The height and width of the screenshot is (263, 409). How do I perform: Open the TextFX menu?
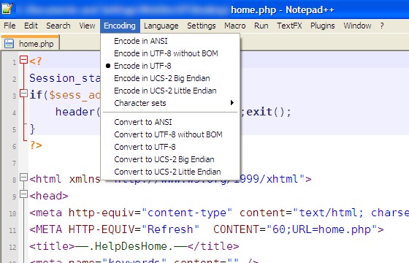289,26
